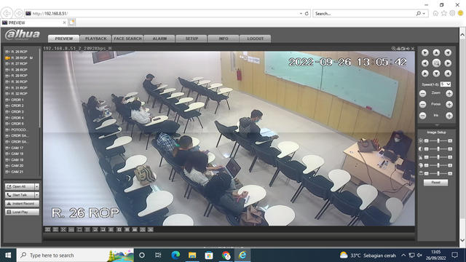Screen dimensions: 466x262
Task: Open Microsoft Edge from the taskbar
Action: click(175, 255)
